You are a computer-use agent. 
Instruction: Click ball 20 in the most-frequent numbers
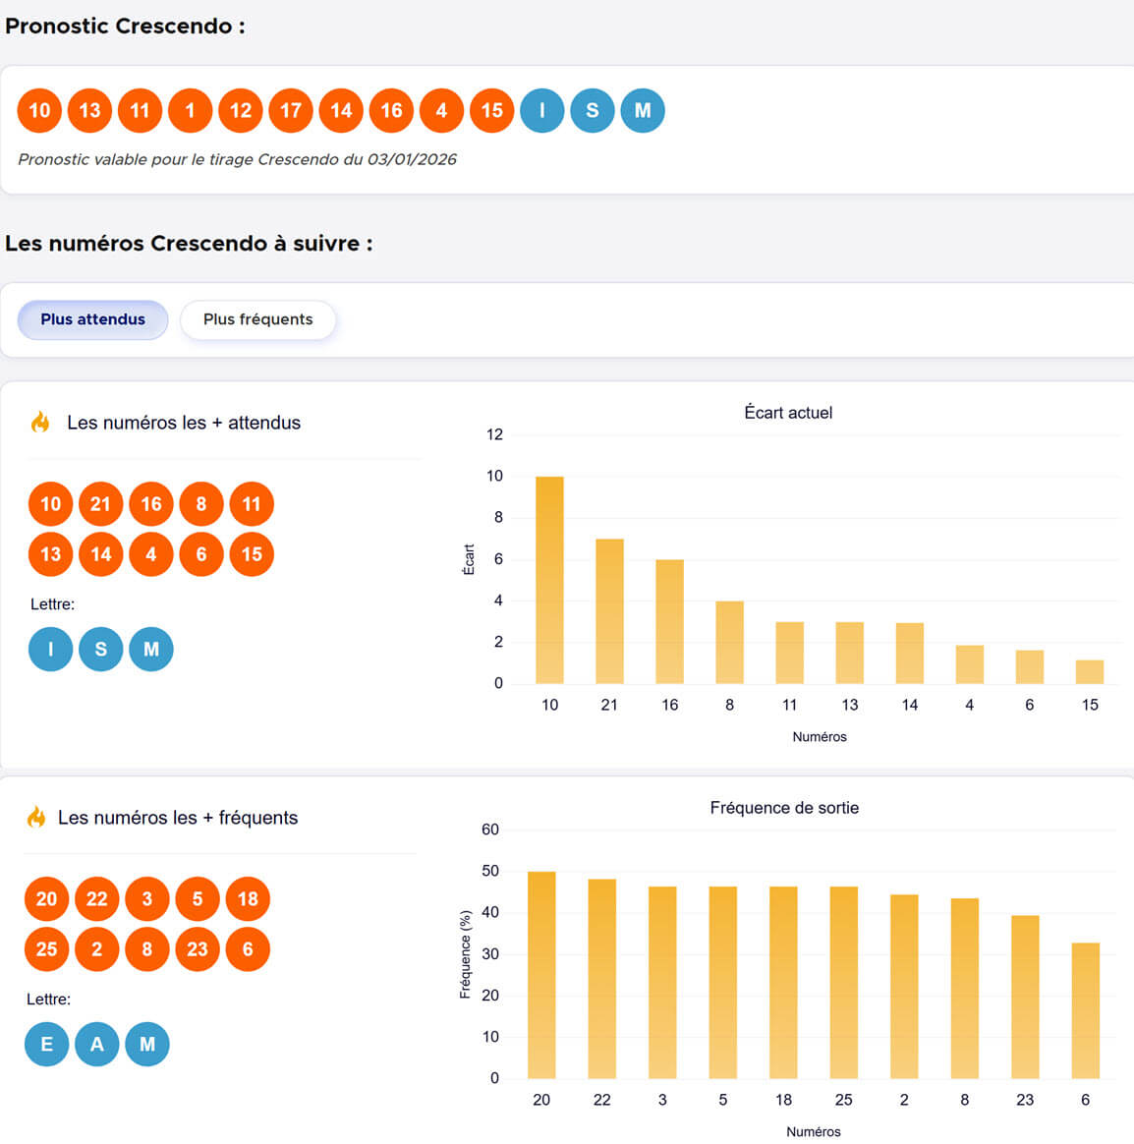click(46, 899)
